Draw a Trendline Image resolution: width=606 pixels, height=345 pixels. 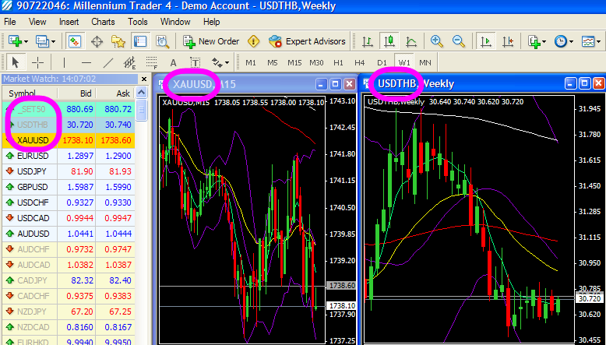tap(108, 62)
